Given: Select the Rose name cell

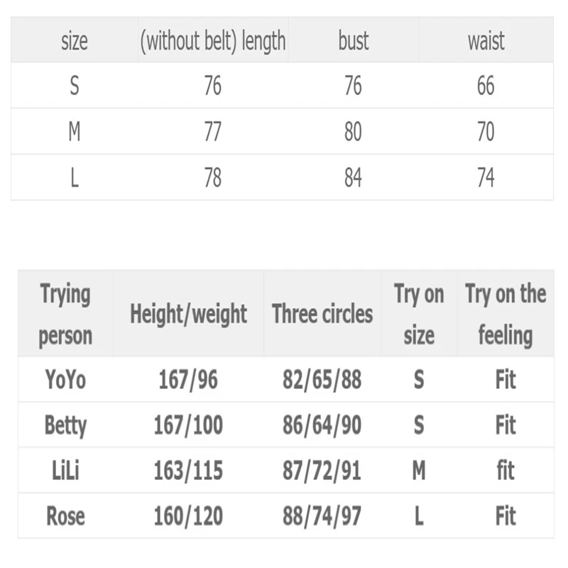Looking at the screenshot, I should (65, 515).
